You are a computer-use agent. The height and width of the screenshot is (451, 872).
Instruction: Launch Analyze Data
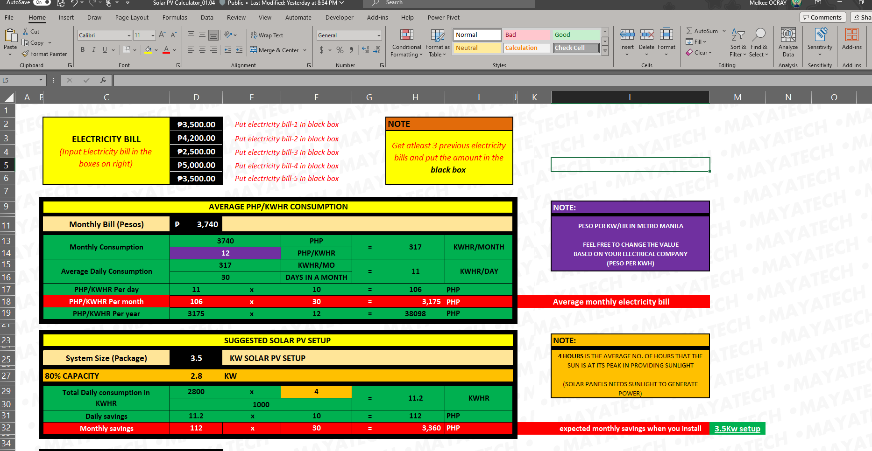(788, 42)
